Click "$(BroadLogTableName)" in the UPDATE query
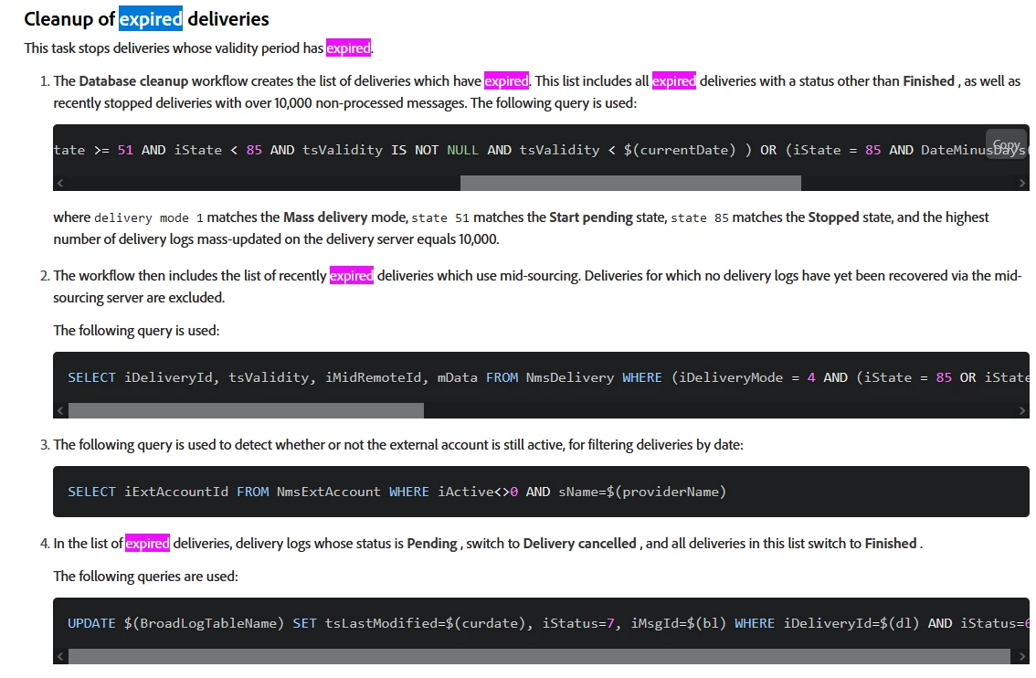Image resolution: width=1036 pixels, height=678 pixels. [x=204, y=623]
